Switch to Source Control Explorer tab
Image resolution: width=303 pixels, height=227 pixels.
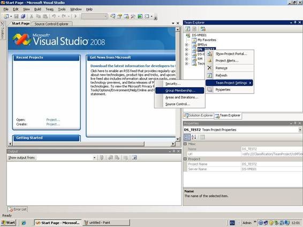(x=51, y=24)
